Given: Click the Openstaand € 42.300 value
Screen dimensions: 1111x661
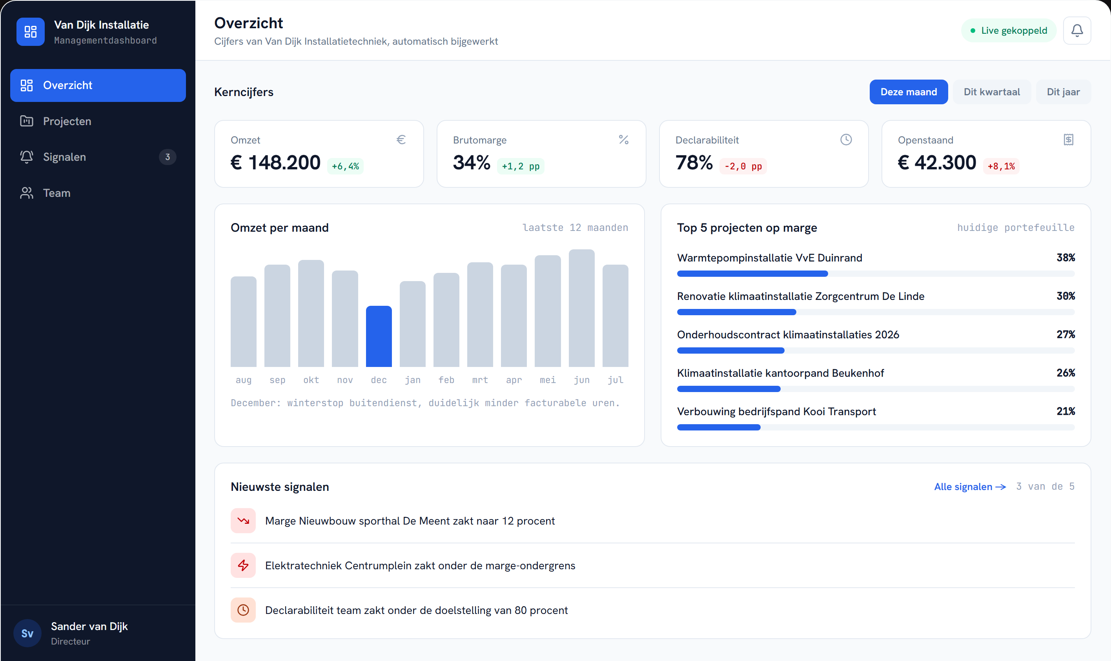Looking at the screenshot, I should click(937, 163).
